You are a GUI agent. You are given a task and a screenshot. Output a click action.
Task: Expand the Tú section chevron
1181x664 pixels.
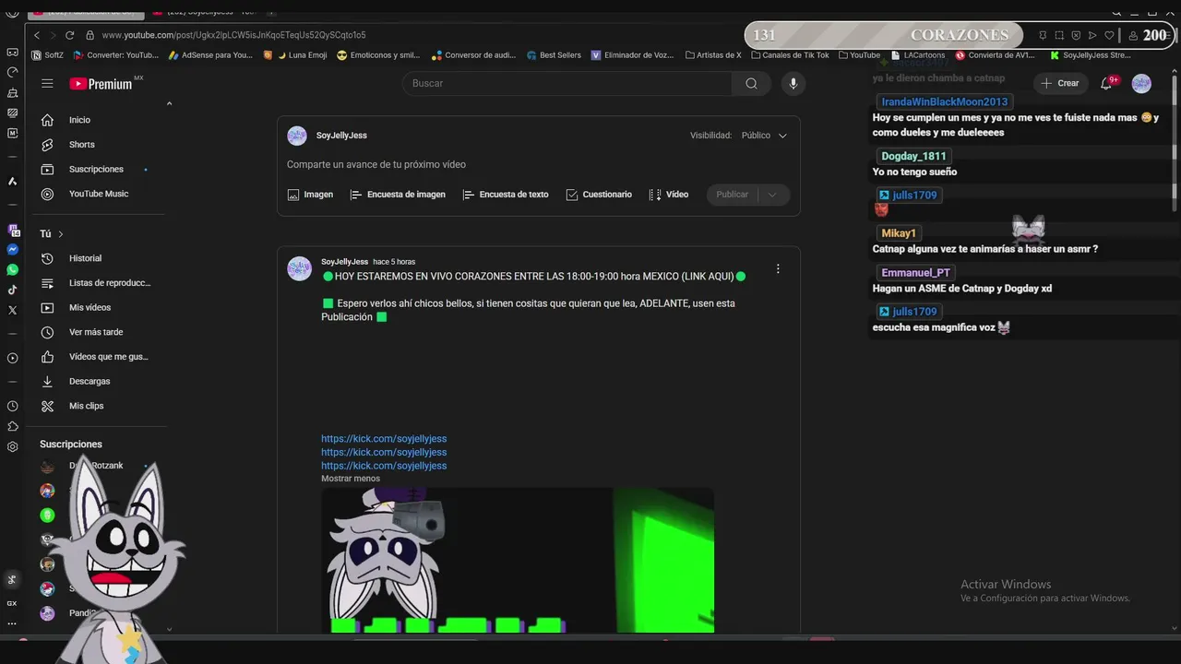tap(61, 234)
